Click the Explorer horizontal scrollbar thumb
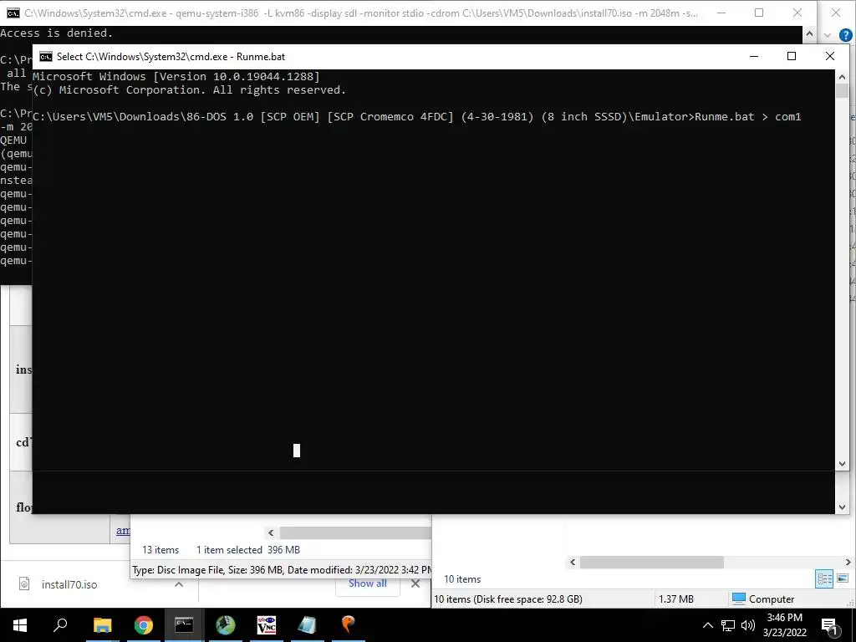 tap(651, 562)
